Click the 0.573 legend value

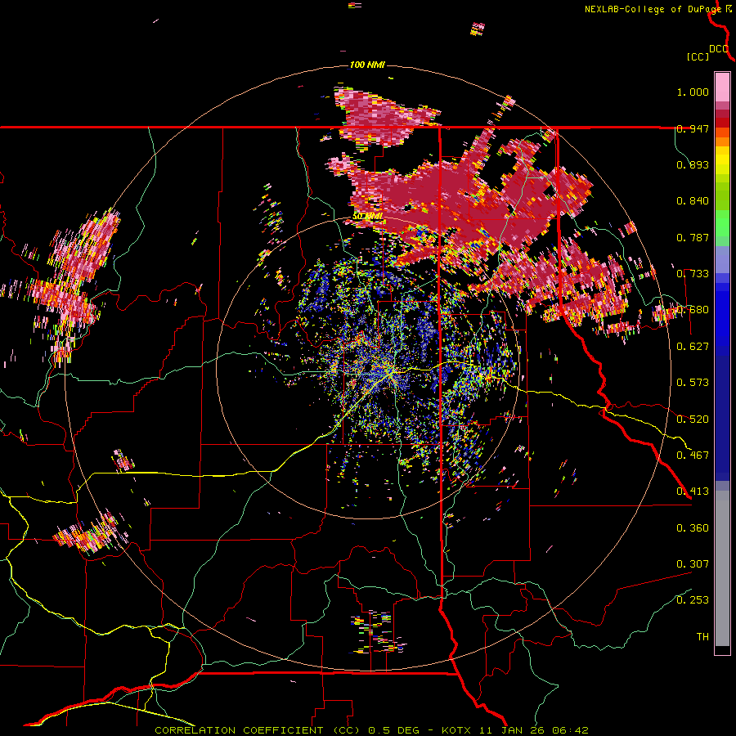click(693, 383)
